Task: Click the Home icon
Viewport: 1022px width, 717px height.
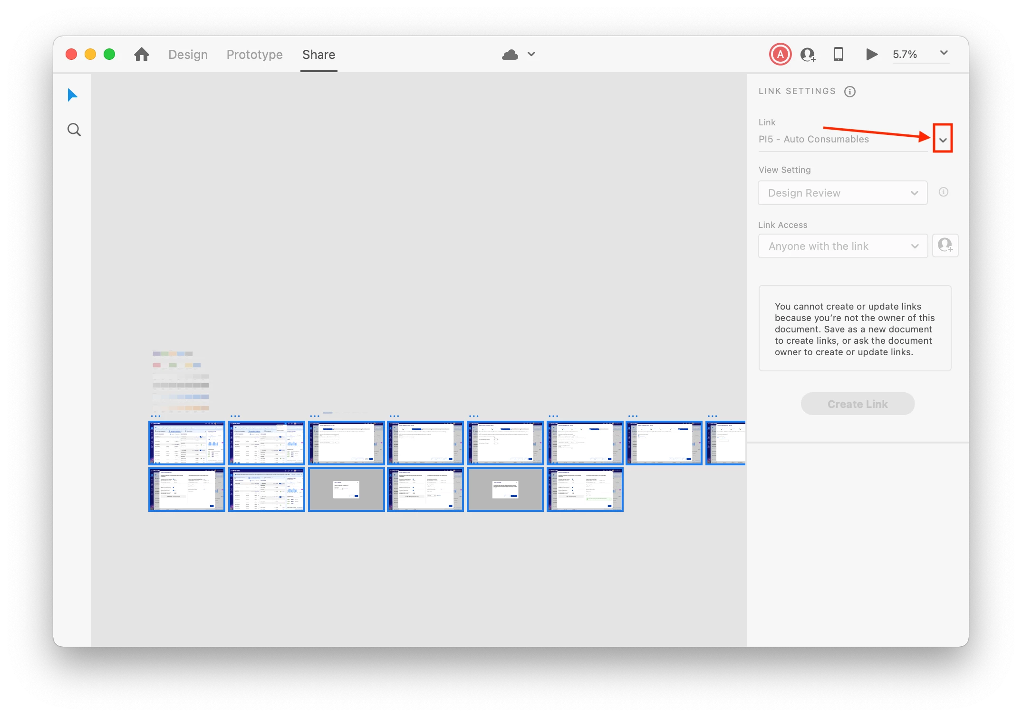Action: [x=142, y=54]
